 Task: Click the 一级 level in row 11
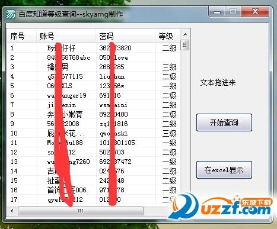170,143
